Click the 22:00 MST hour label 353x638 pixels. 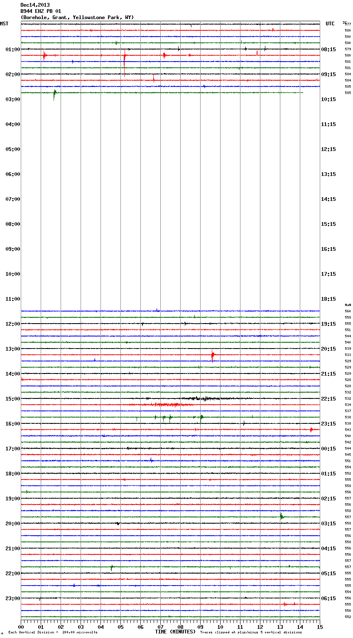[x=13, y=574]
